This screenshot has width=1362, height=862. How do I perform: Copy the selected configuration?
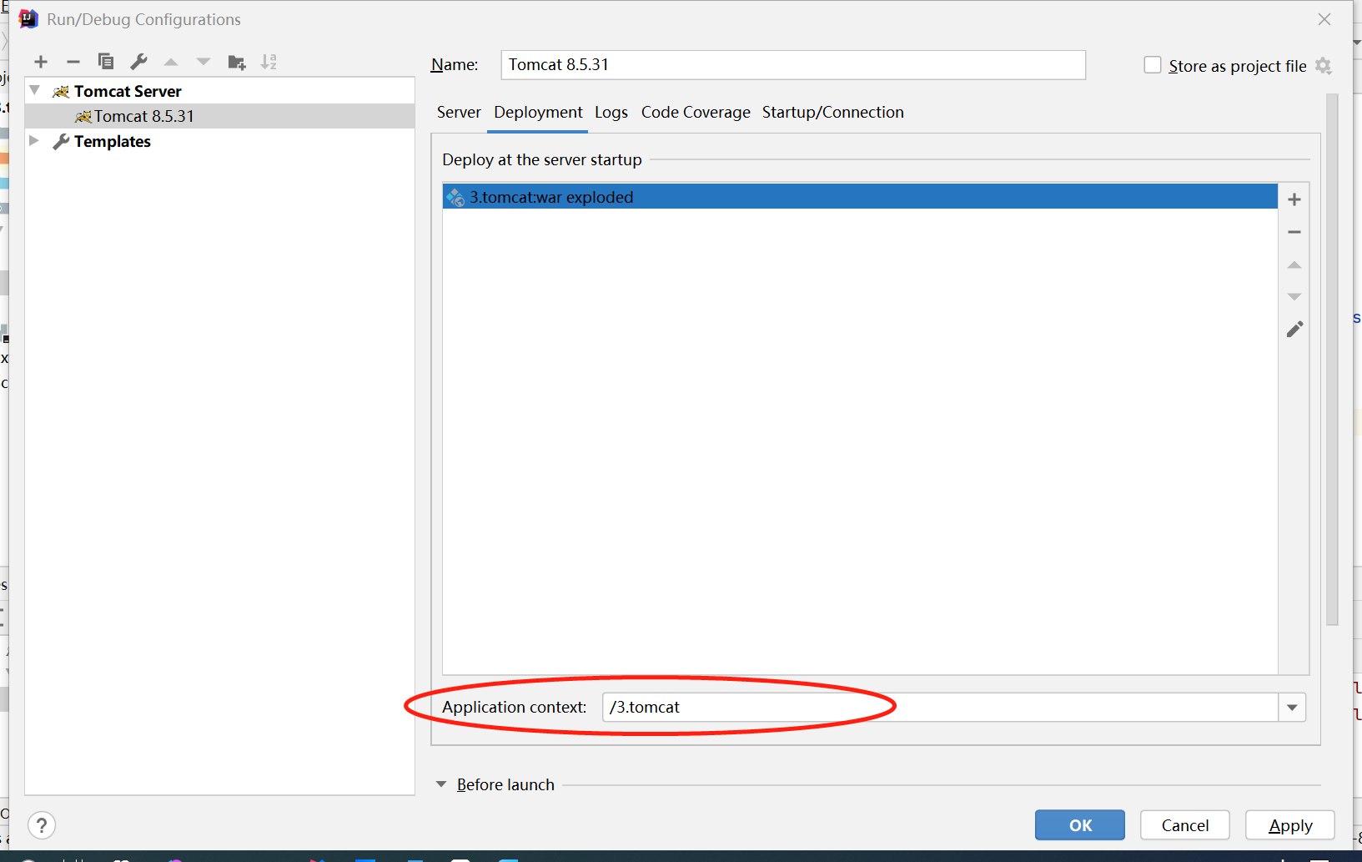[x=106, y=62]
